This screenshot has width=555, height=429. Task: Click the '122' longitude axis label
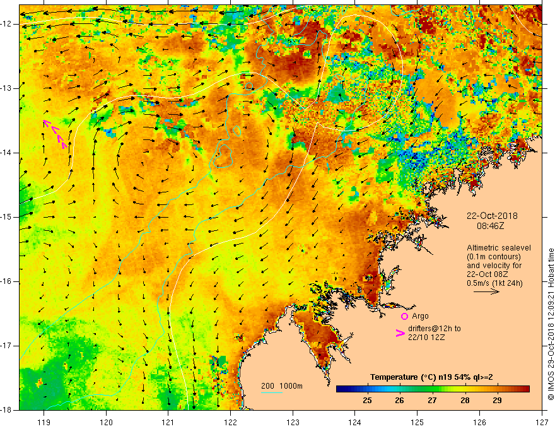click(x=230, y=422)
